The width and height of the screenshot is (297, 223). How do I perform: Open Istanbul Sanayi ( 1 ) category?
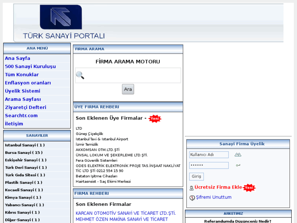point(25,145)
